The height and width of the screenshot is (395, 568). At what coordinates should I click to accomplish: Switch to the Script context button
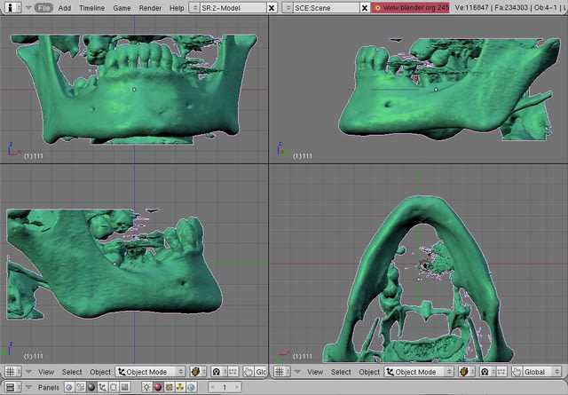pos(81,387)
